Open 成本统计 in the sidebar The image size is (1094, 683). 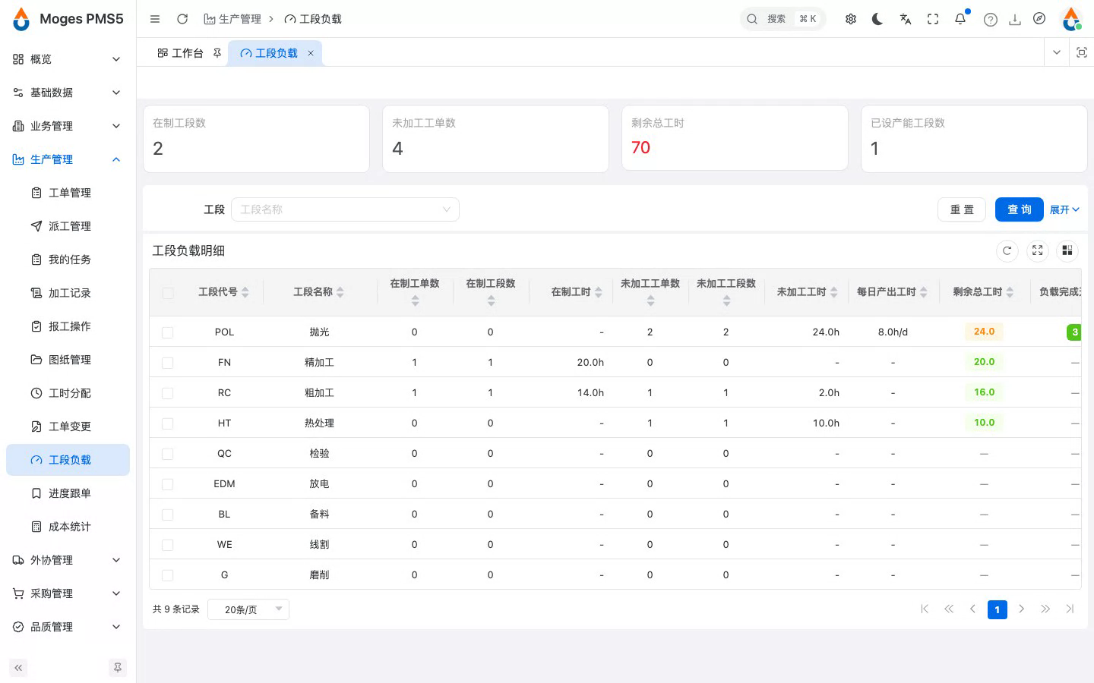[x=68, y=527]
